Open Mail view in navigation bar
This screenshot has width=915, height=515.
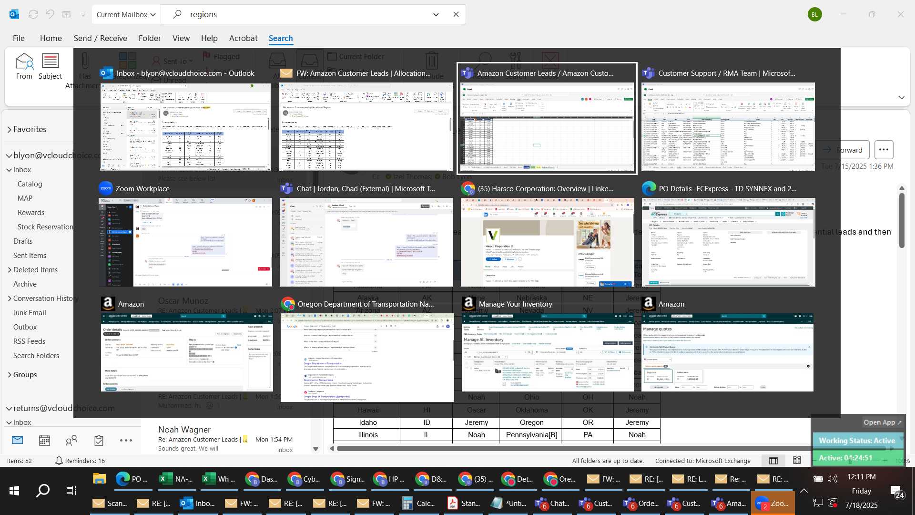18,440
